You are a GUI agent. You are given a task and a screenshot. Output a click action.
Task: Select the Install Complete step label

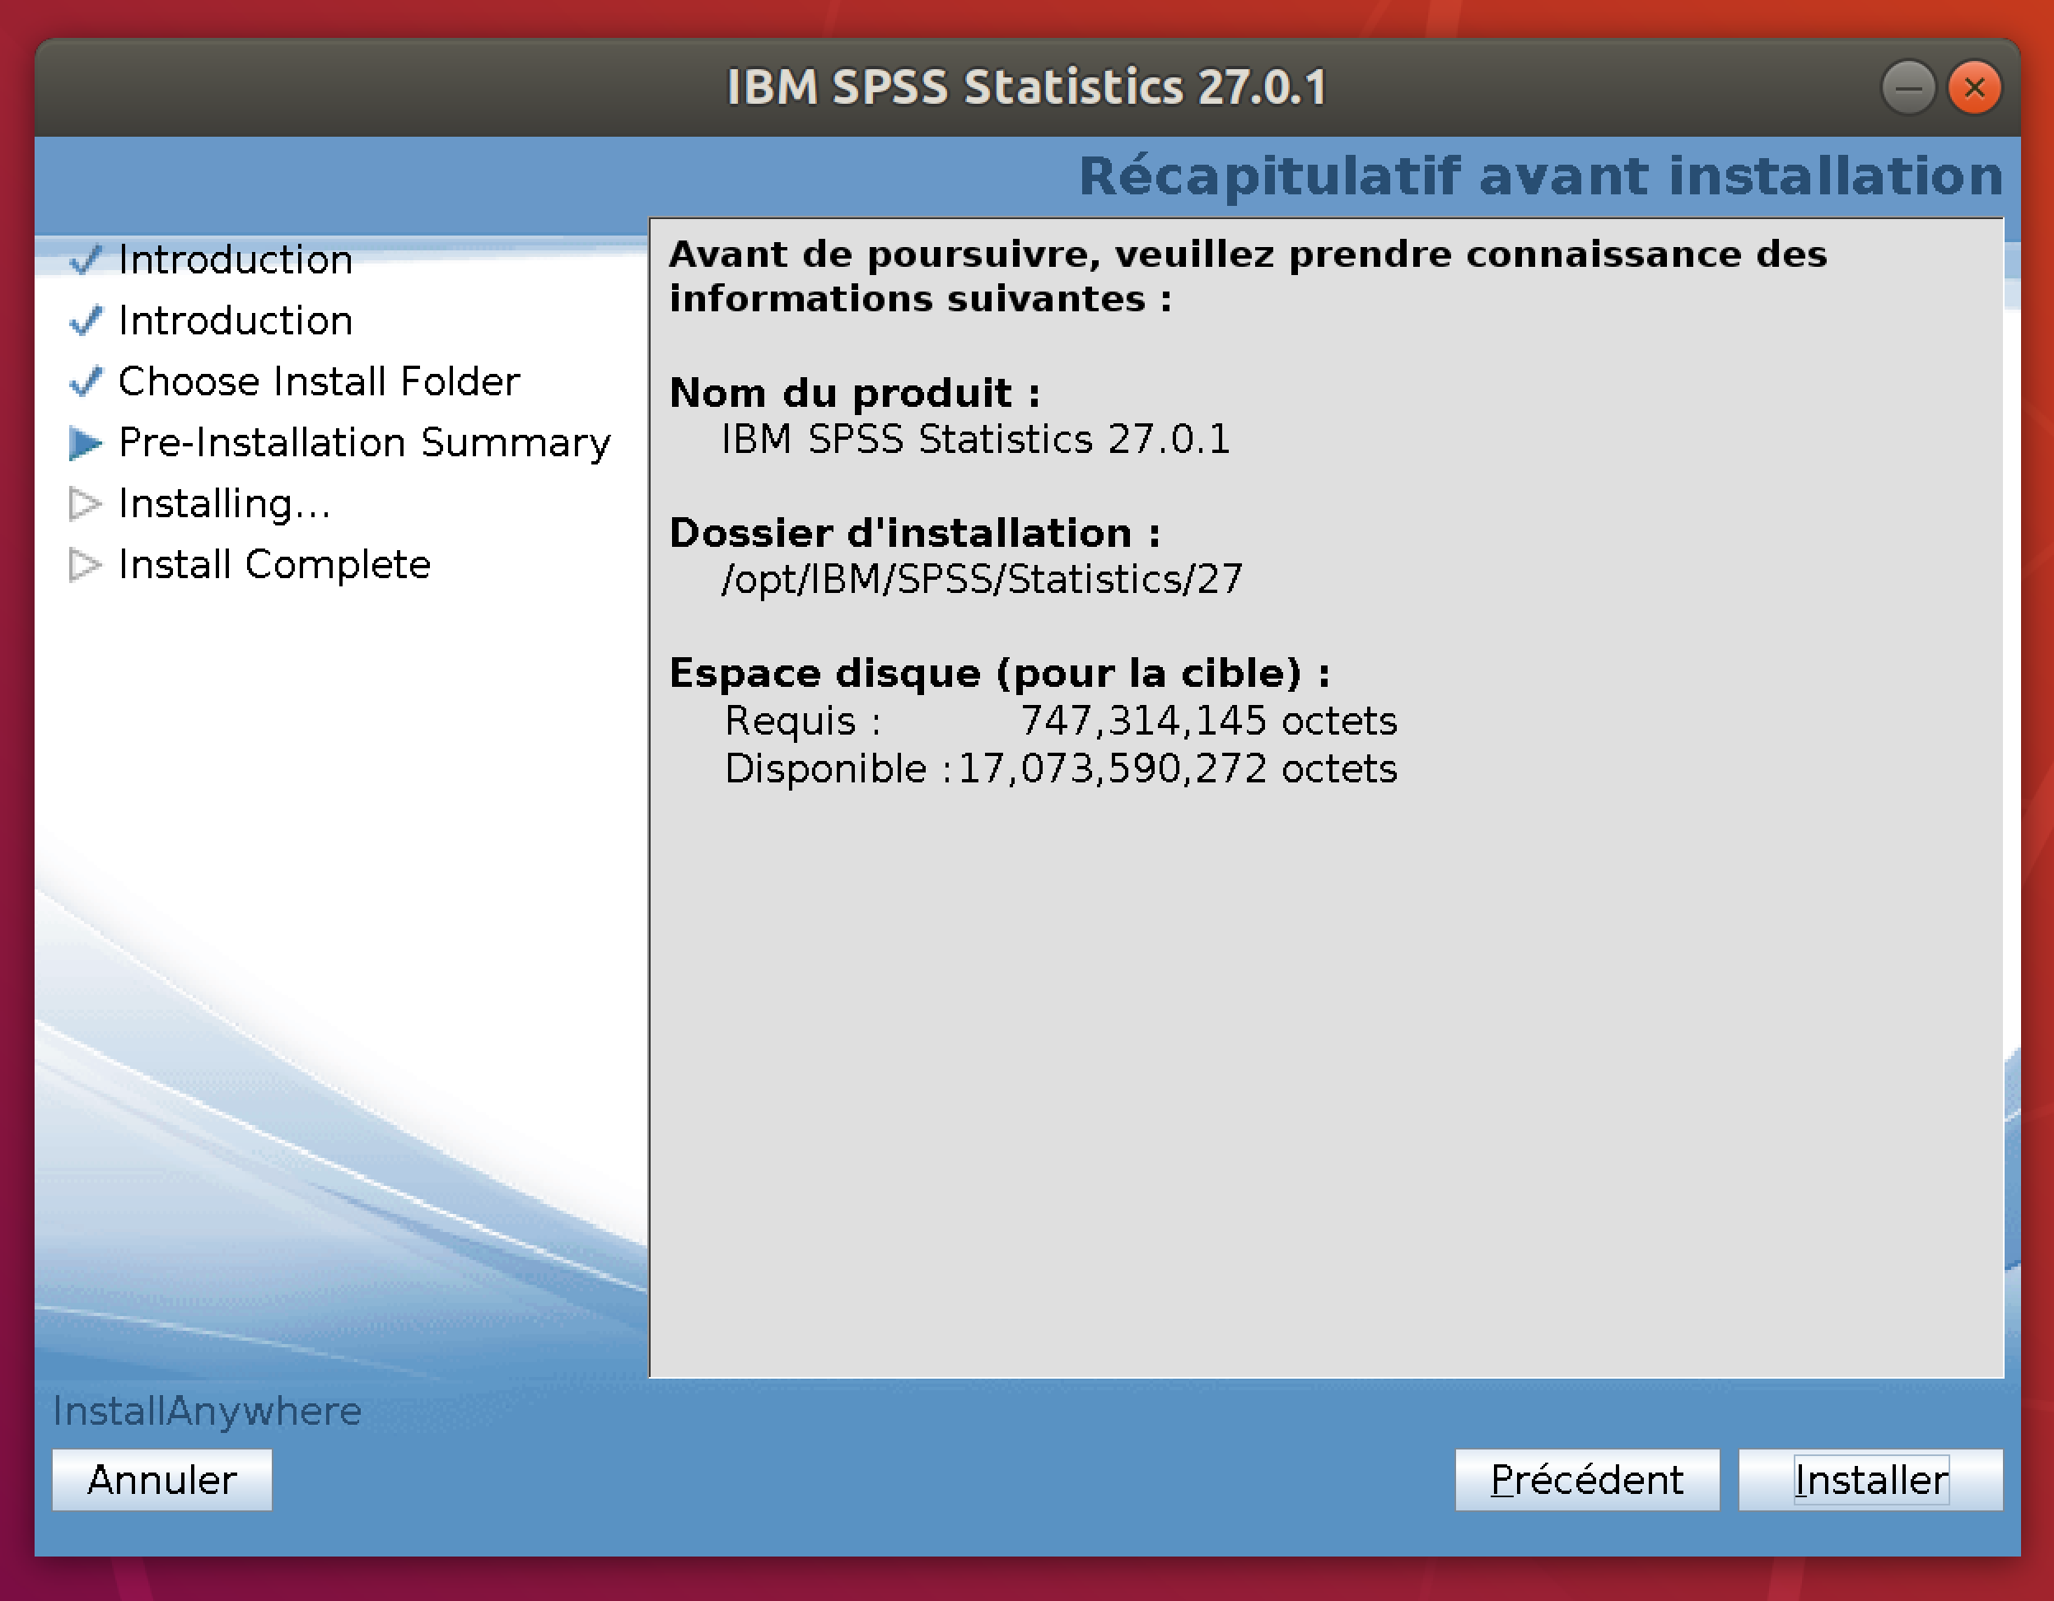click(x=273, y=565)
